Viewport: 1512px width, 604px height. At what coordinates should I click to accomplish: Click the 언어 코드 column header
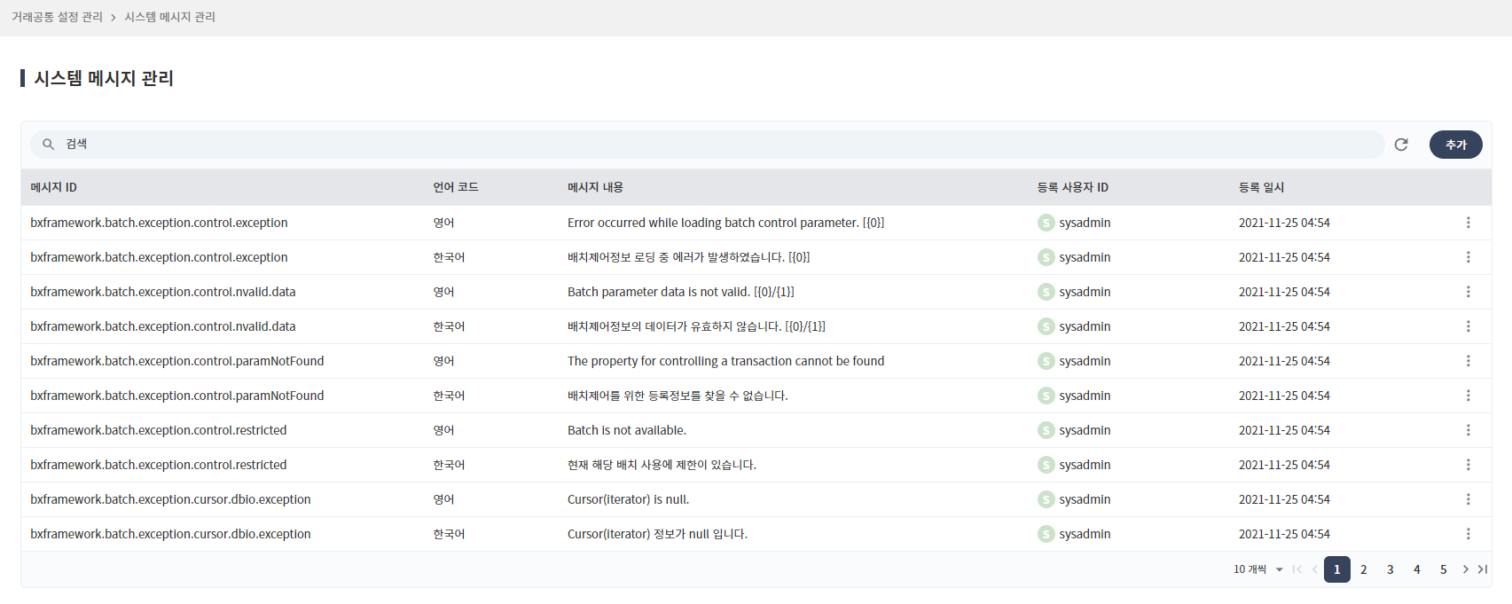click(x=455, y=187)
